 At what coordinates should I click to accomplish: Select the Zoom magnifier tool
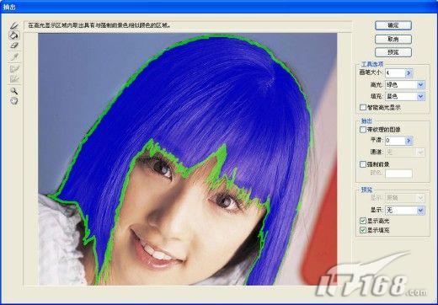(x=14, y=91)
